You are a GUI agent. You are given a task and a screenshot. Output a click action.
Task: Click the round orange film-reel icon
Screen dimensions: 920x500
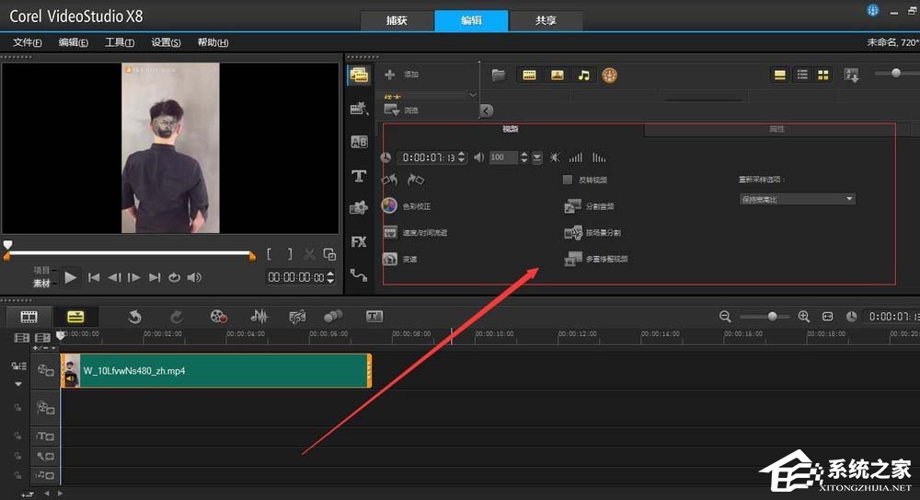click(x=610, y=76)
